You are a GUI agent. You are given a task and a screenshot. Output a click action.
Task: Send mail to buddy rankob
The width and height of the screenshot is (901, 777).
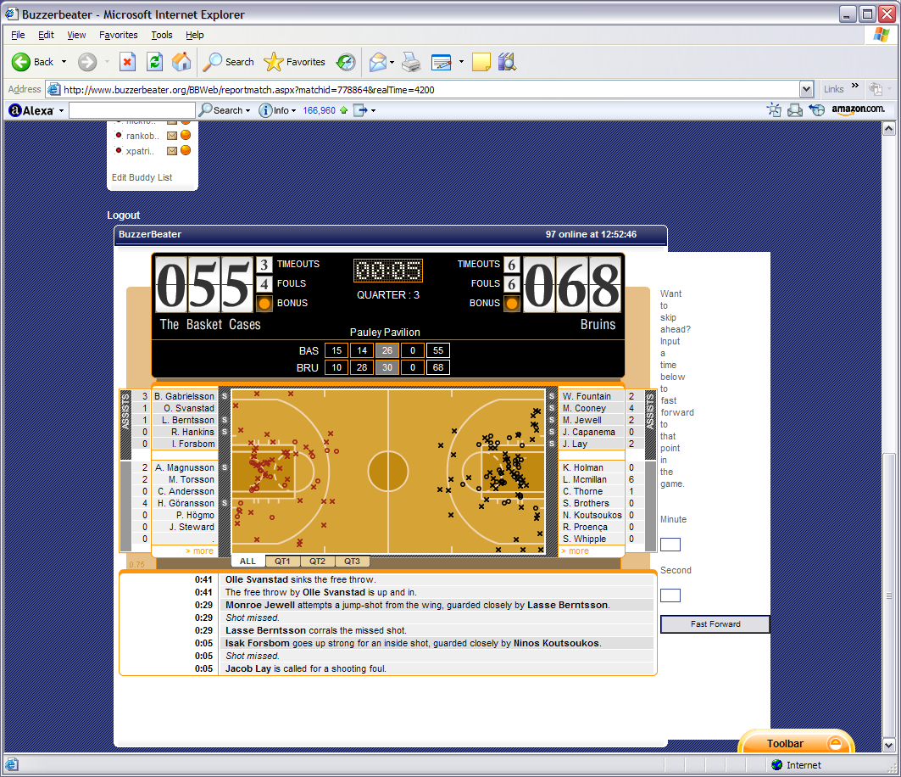coord(172,136)
